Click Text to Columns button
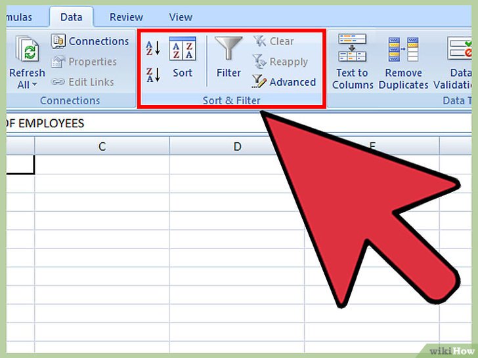Screen dimensions: 478x358 click(353, 62)
